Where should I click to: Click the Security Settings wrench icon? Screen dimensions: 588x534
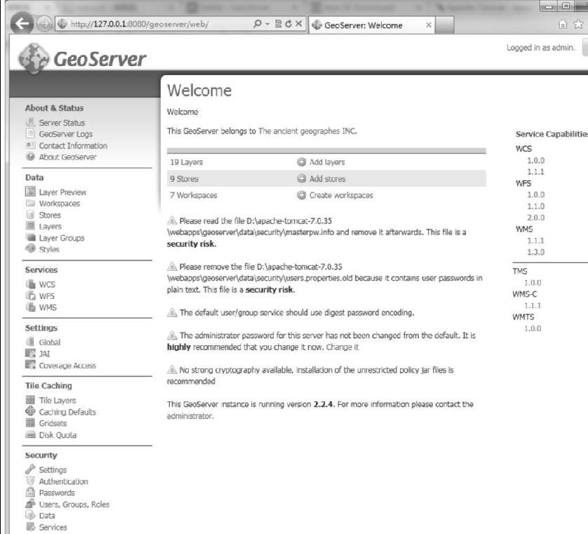point(30,469)
